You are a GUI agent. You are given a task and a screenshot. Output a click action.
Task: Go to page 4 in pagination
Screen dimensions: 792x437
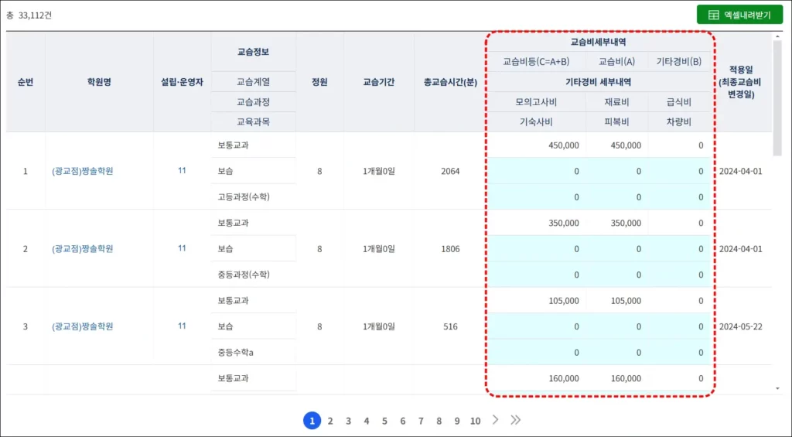(367, 421)
